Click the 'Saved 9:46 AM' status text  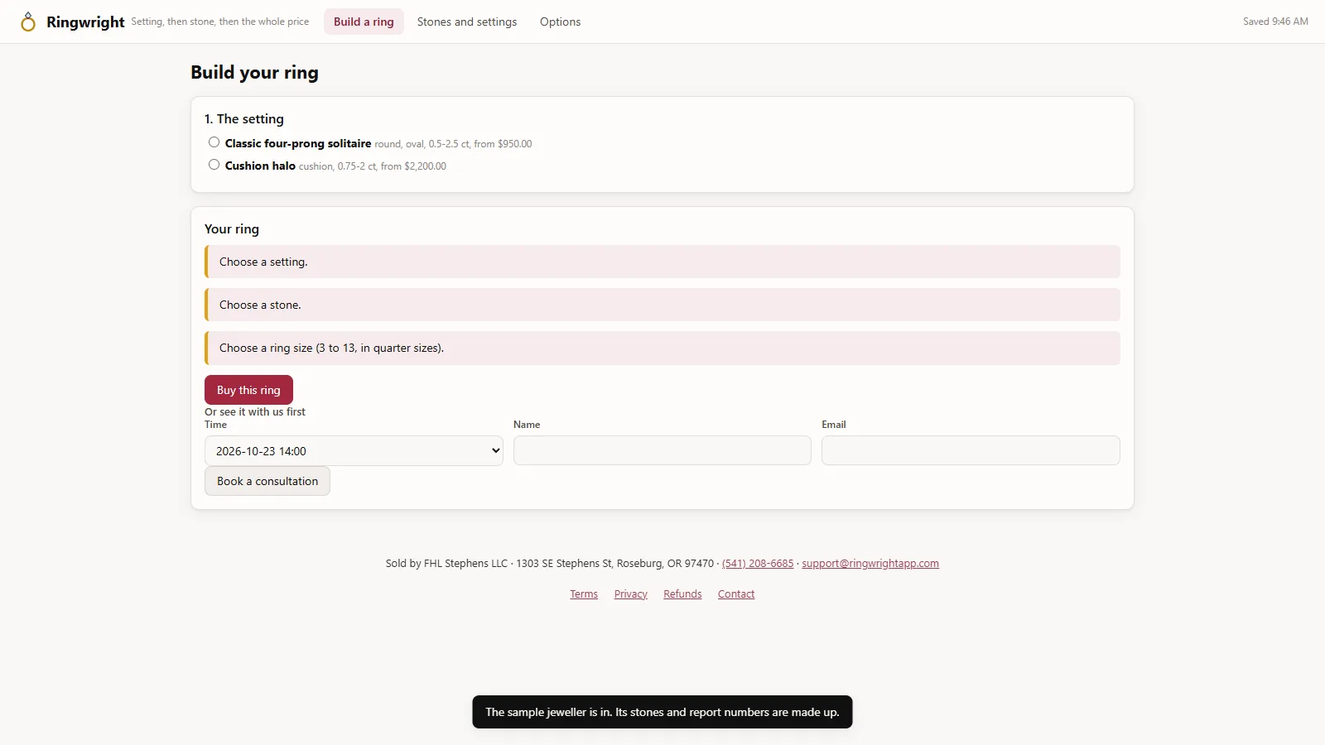pos(1275,22)
